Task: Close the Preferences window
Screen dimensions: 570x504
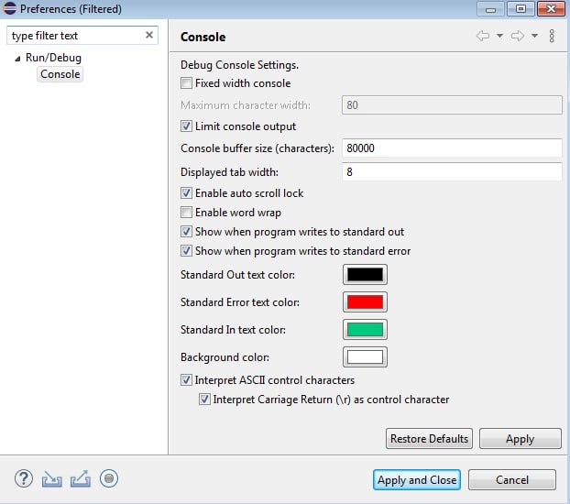Action: pyautogui.click(x=551, y=9)
